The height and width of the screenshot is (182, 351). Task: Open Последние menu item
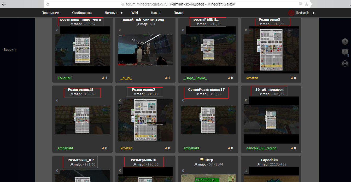click(50, 13)
